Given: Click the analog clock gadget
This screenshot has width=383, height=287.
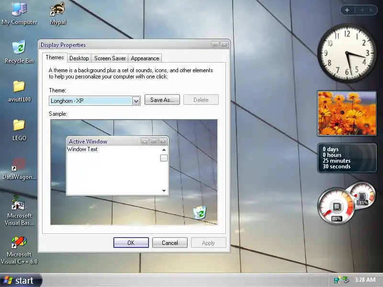Looking at the screenshot, I should tap(347, 53).
